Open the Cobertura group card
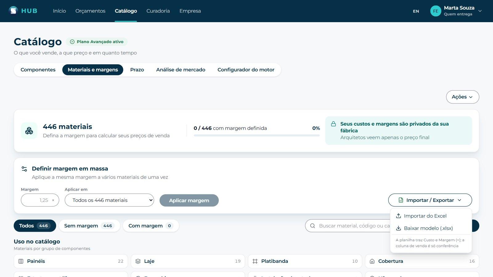 tap(422, 261)
